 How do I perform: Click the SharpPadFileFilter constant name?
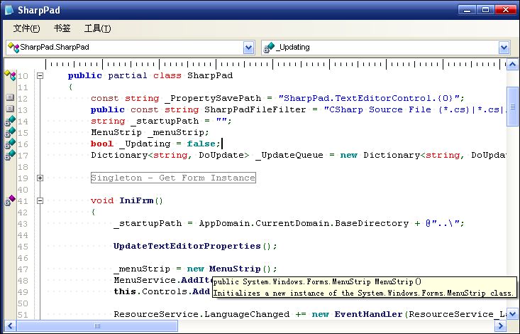tap(255, 109)
